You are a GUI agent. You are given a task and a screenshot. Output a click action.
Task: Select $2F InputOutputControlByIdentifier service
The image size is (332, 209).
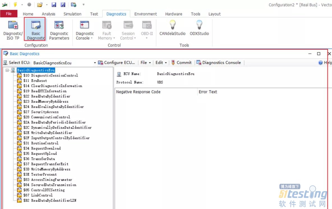pos(57,138)
